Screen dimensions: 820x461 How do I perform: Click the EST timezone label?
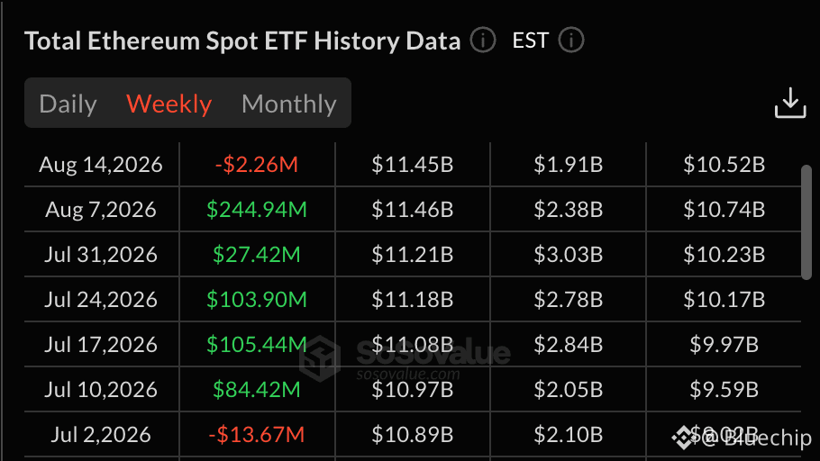click(530, 41)
